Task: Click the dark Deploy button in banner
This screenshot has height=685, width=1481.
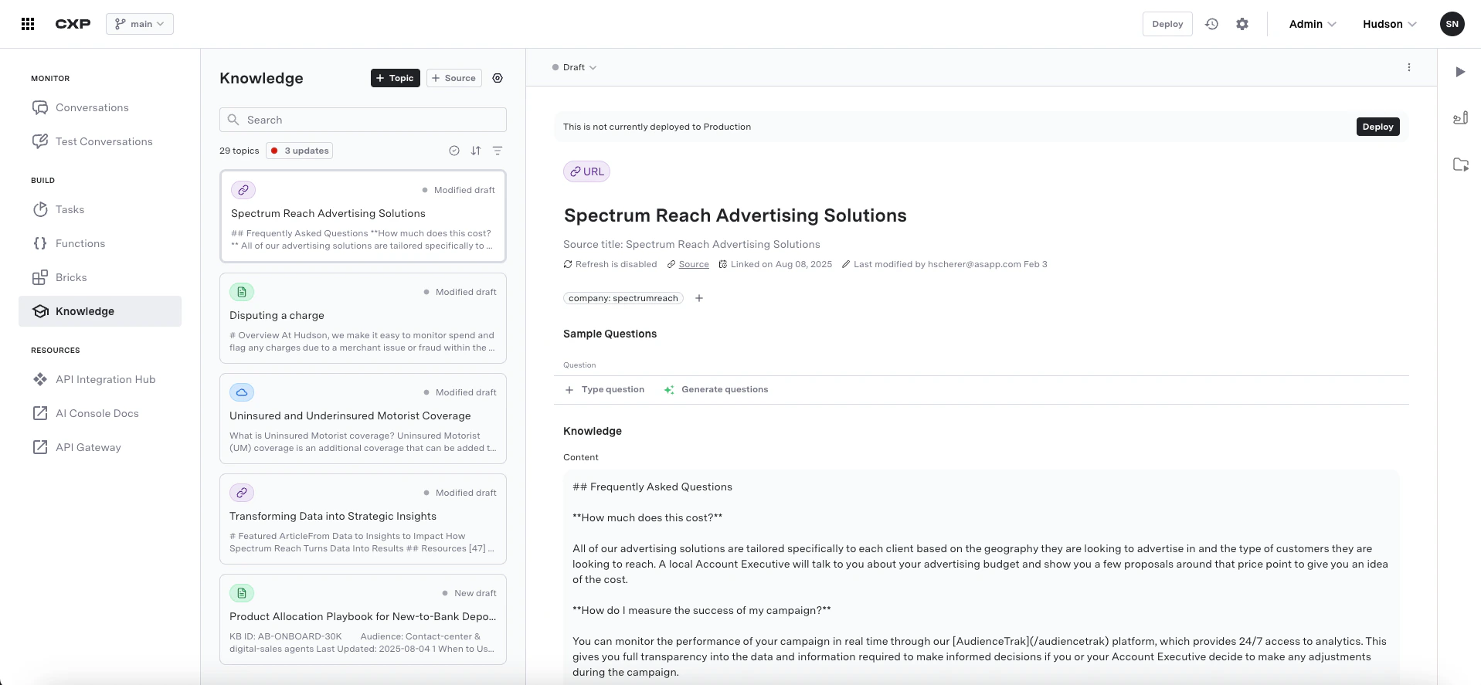Action: click(x=1377, y=127)
